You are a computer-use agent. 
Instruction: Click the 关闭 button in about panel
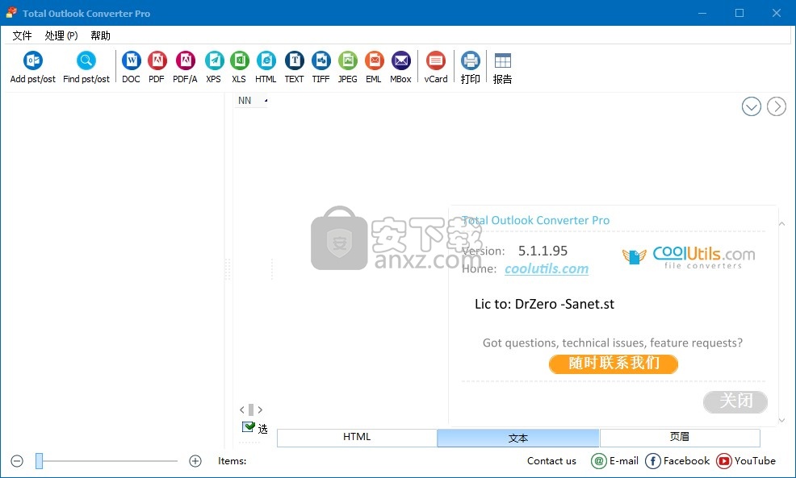(x=735, y=401)
